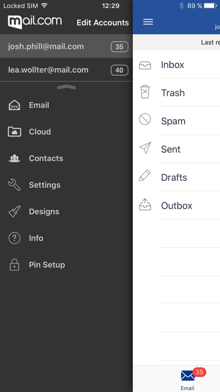Open the Outbox folder
The width and height of the screenshot is (220, 392).
click(177, 205)
